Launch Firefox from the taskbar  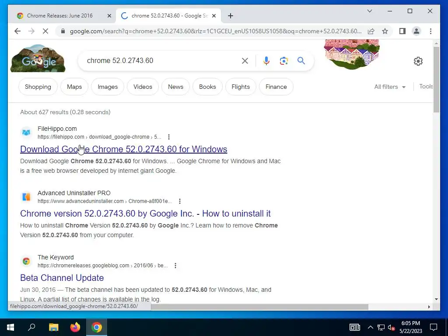click(75, 327)
